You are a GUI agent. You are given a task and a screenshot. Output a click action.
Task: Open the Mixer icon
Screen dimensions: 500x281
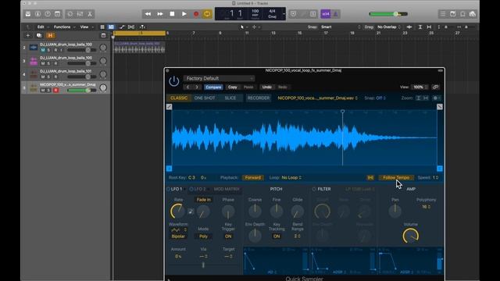80,14
